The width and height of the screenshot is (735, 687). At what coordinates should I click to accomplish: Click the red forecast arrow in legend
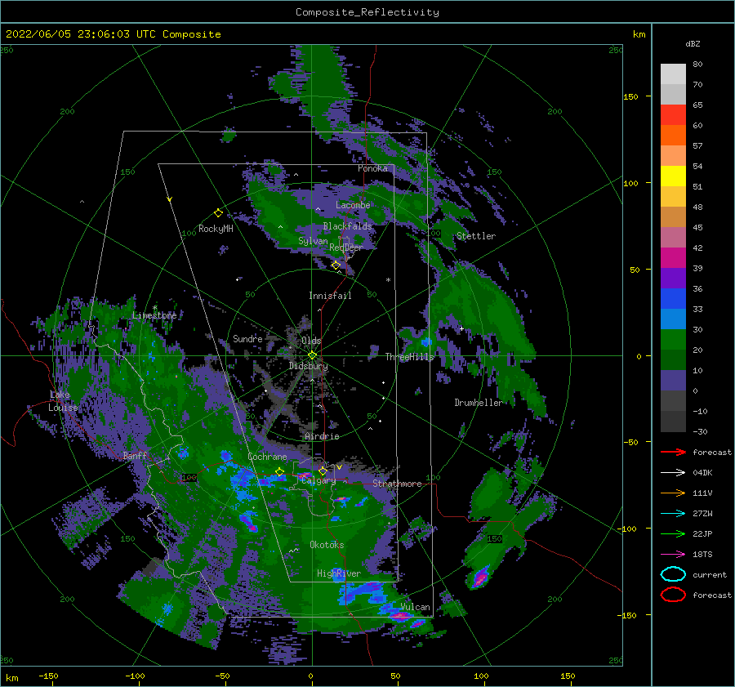(673, 452)
